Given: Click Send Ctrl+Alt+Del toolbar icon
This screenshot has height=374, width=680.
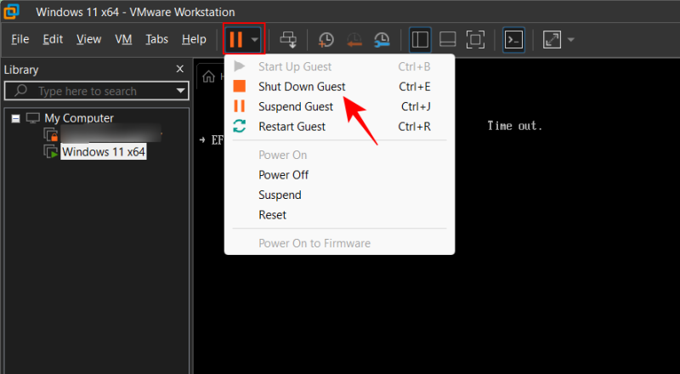Looking at the screenshot, I should pos(288,39).
